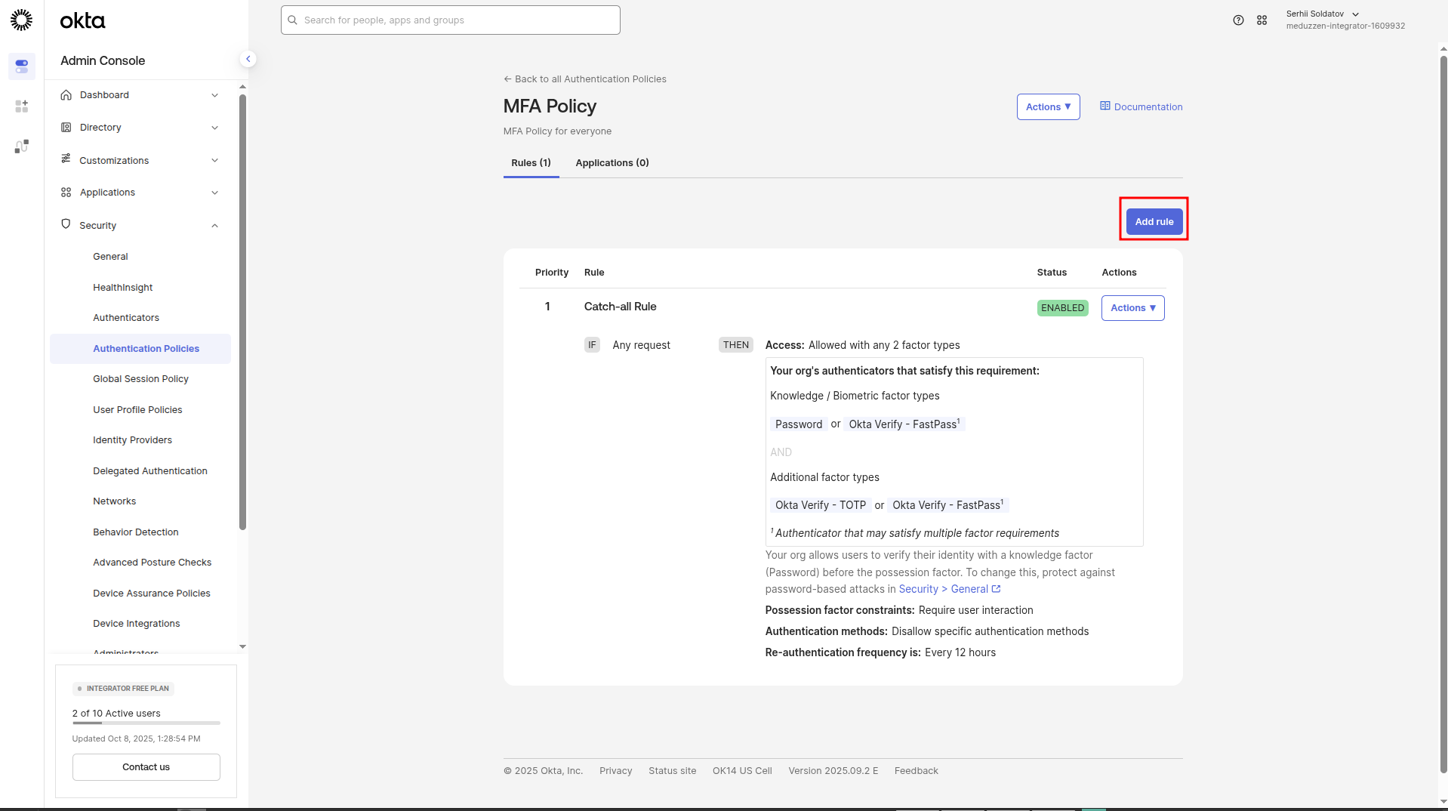Image resolution: width=1448 pixels, height=811 pixels.
Task: Open HealthInsight under Security
Action: click(122, 288)
